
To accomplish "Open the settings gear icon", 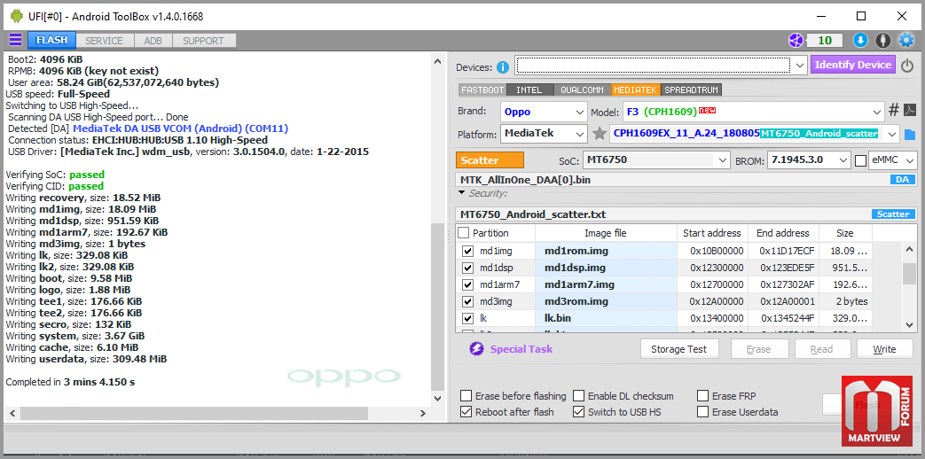I will pos(905,40).
